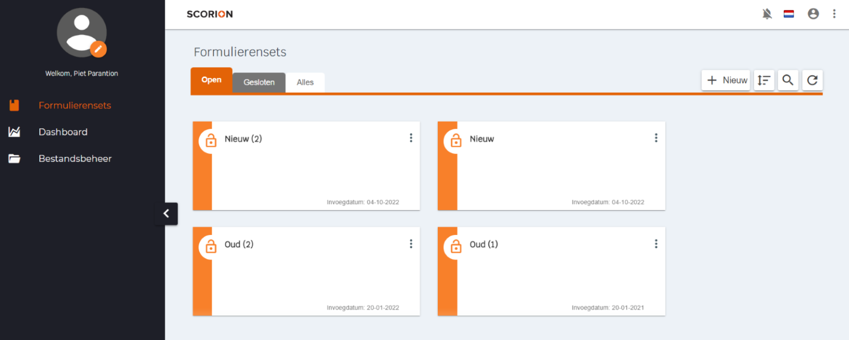The image size is (849, 340).
Task: Refresh the Formulierensets list
Action: click(812, 80)
